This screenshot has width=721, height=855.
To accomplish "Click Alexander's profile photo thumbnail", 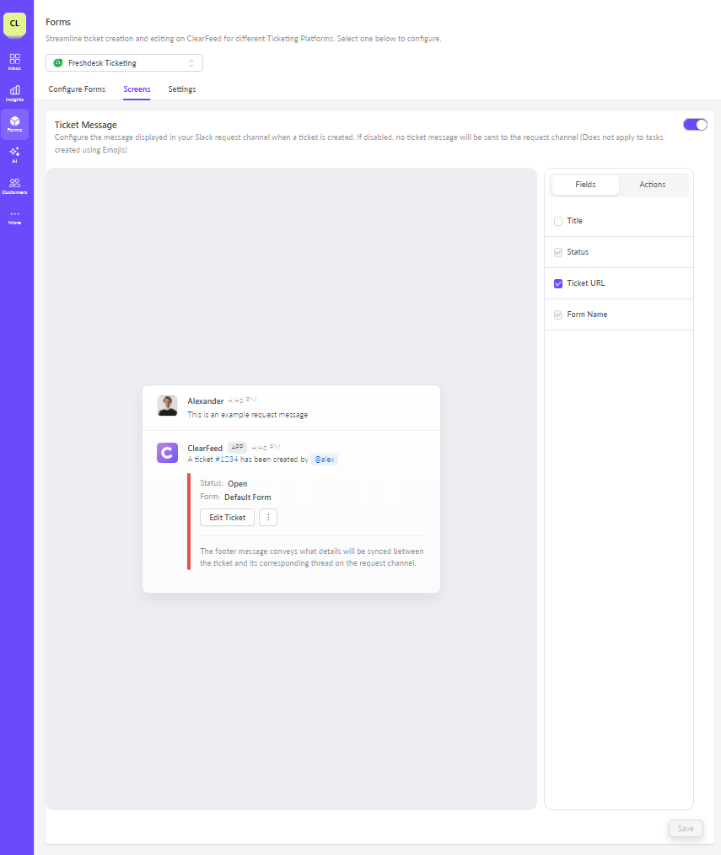I will (167, 406).
